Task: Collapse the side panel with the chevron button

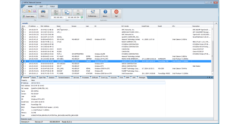Action: 216,23
